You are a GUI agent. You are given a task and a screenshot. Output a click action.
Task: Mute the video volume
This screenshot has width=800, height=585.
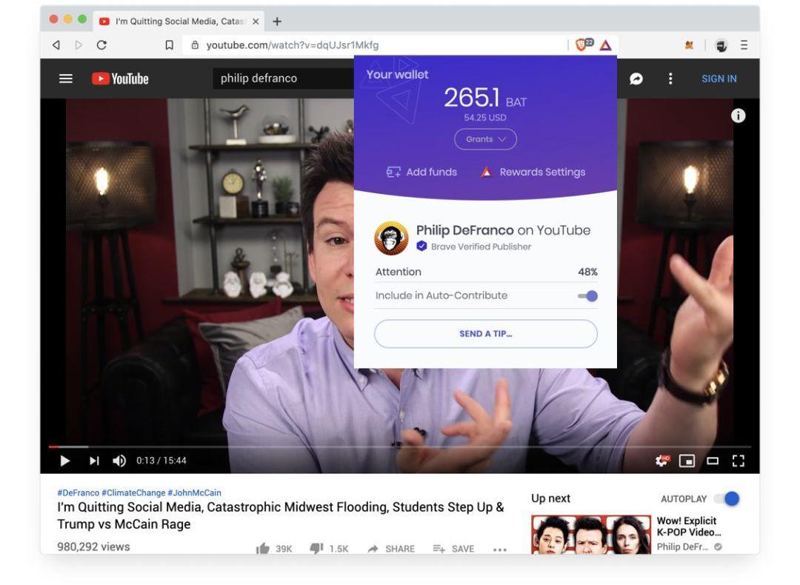tap(119, 461)
